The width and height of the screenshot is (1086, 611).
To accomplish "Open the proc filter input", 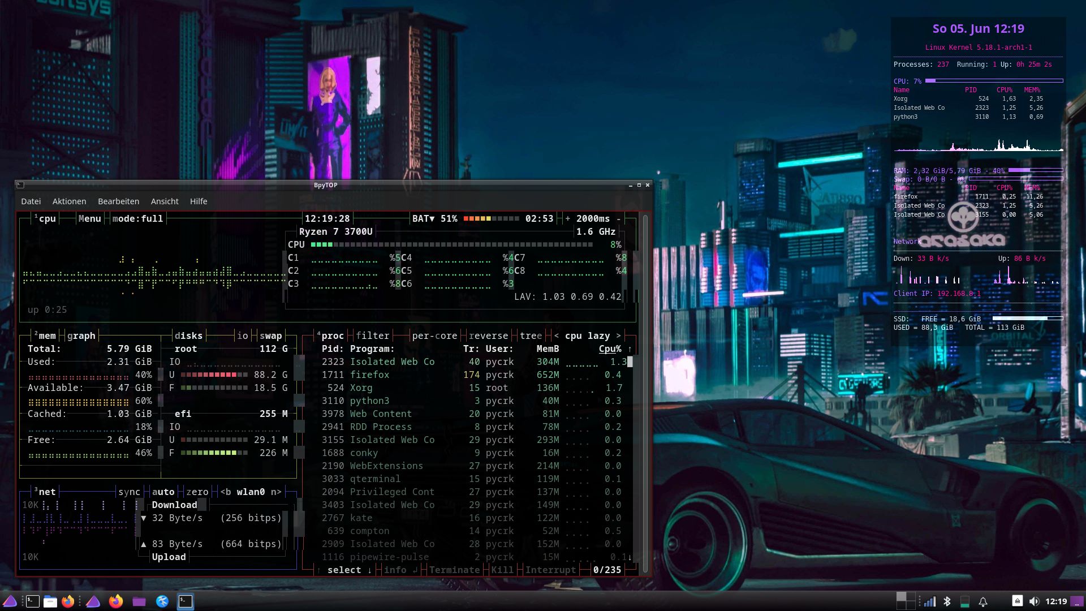I will click(x=372, y=335).
